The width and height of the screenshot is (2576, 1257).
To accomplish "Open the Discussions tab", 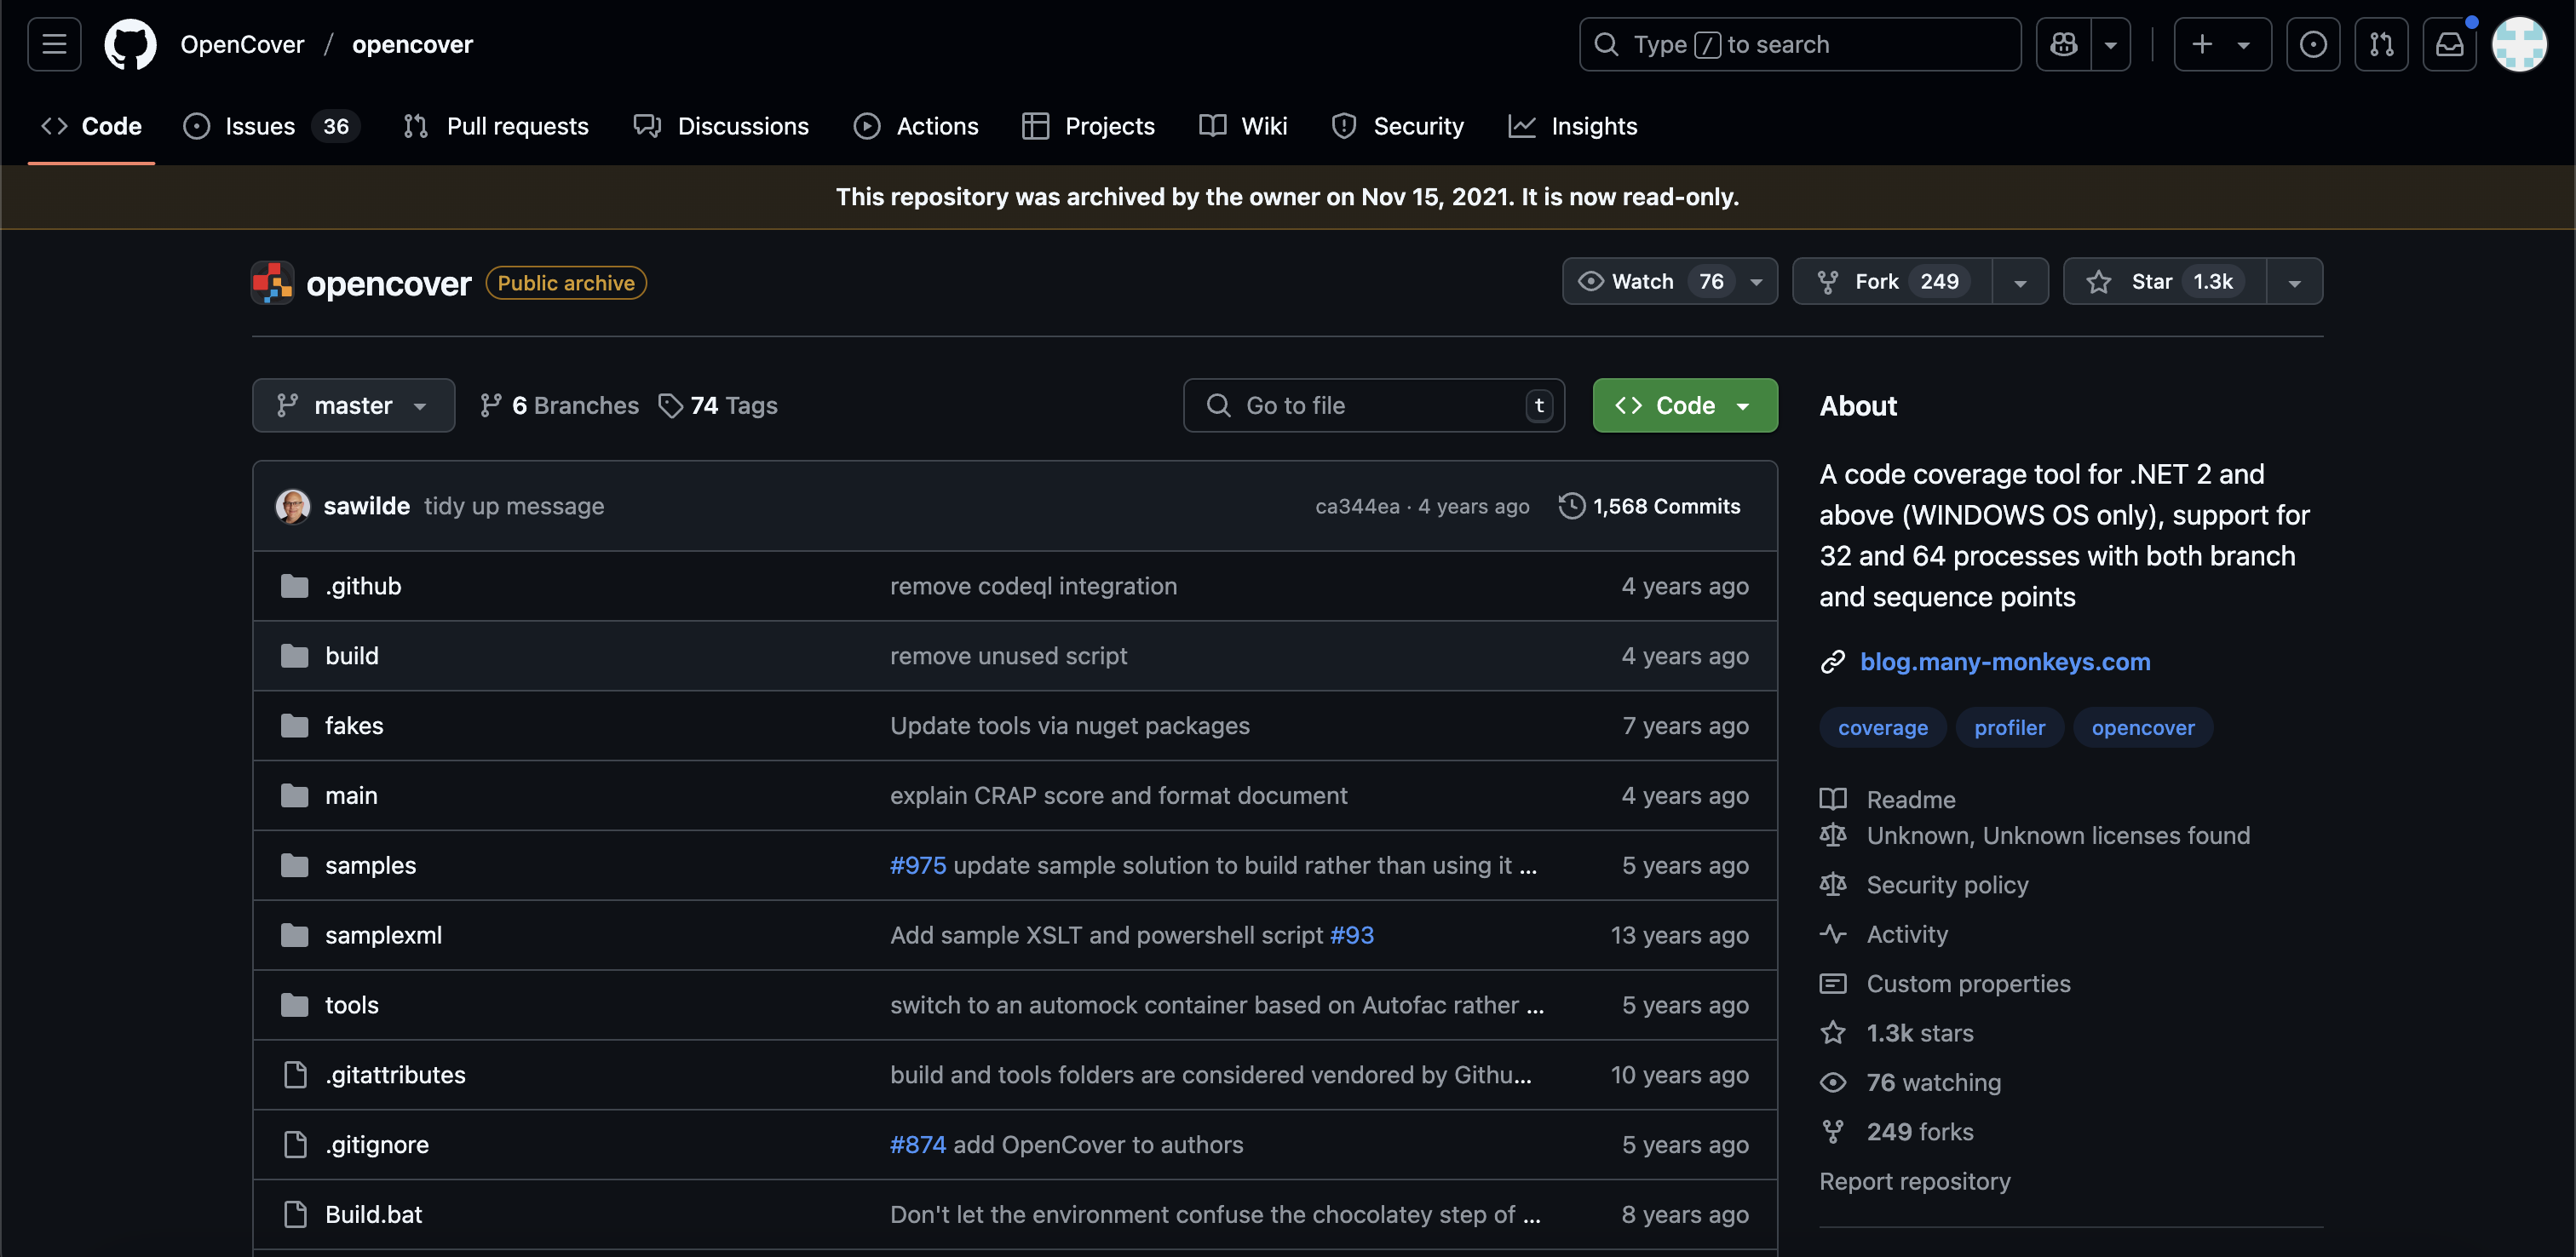I will pyautogui.click(x=721, y=126).
